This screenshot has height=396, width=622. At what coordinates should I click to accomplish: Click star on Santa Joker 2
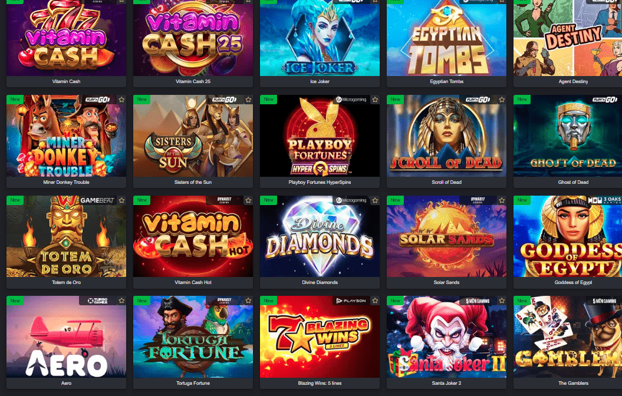coord(502,301)
